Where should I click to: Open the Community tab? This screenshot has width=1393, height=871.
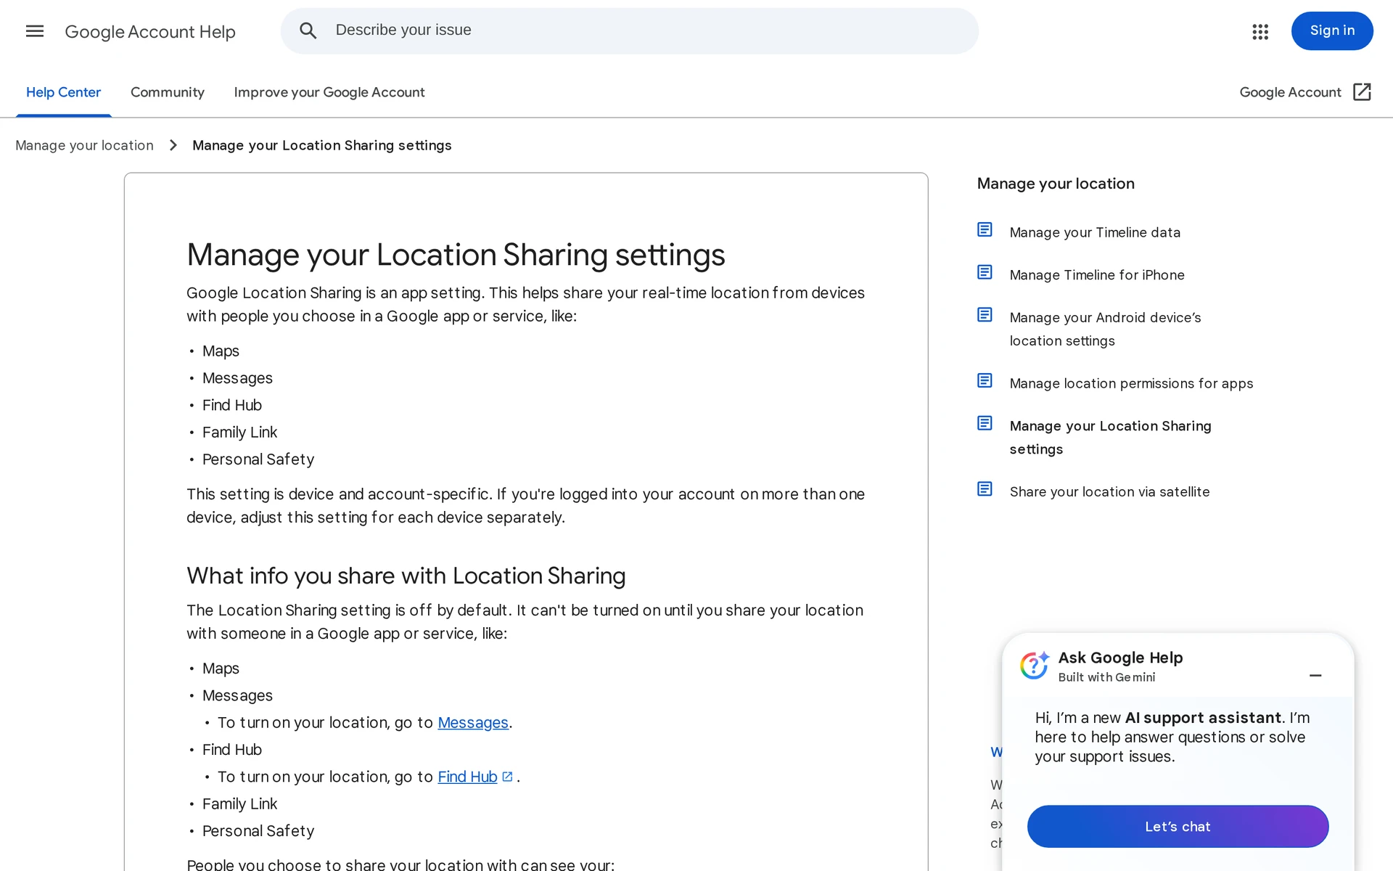[168, 92]
